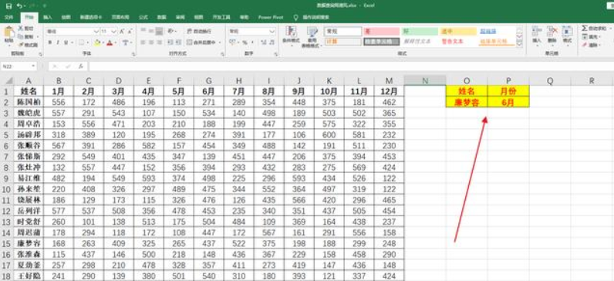
Task: Click the Fill button in editing group
Action: [x=592, y=37]
